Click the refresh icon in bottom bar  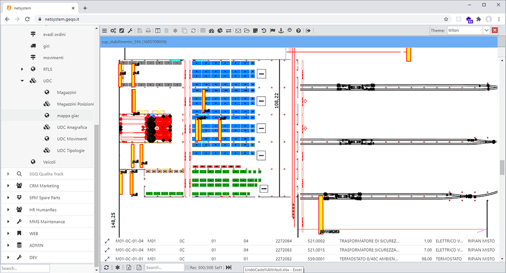[106, 267]
